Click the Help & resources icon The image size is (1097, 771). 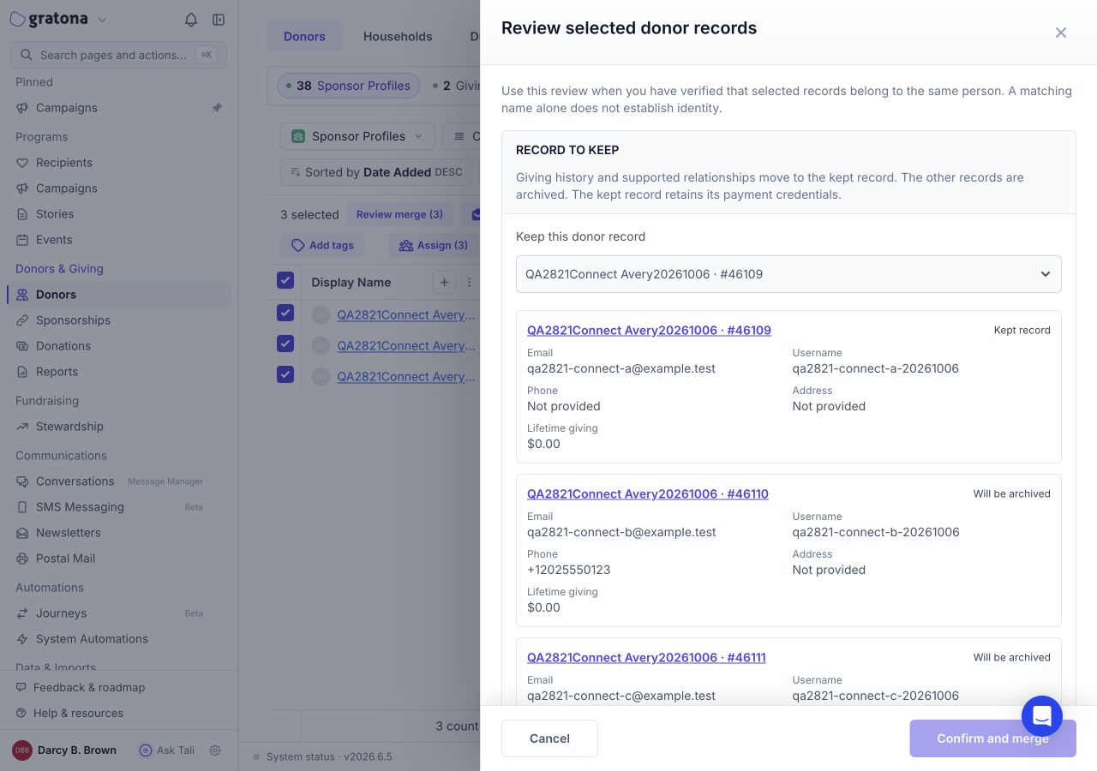click(21, 713)
